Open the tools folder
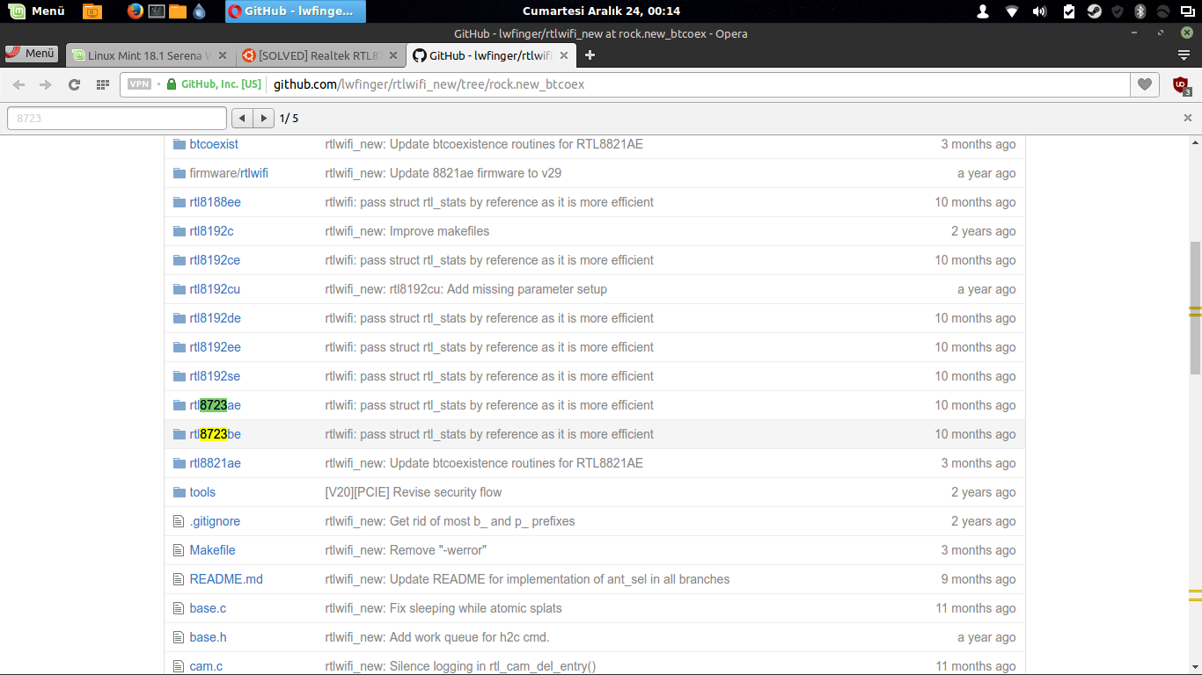The height and width of the screenshot is (675, 1202). coord(202,492)
